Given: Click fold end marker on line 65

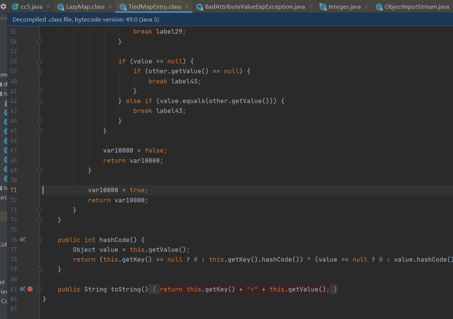Looking at the screenshot, I should pos(40,131).
